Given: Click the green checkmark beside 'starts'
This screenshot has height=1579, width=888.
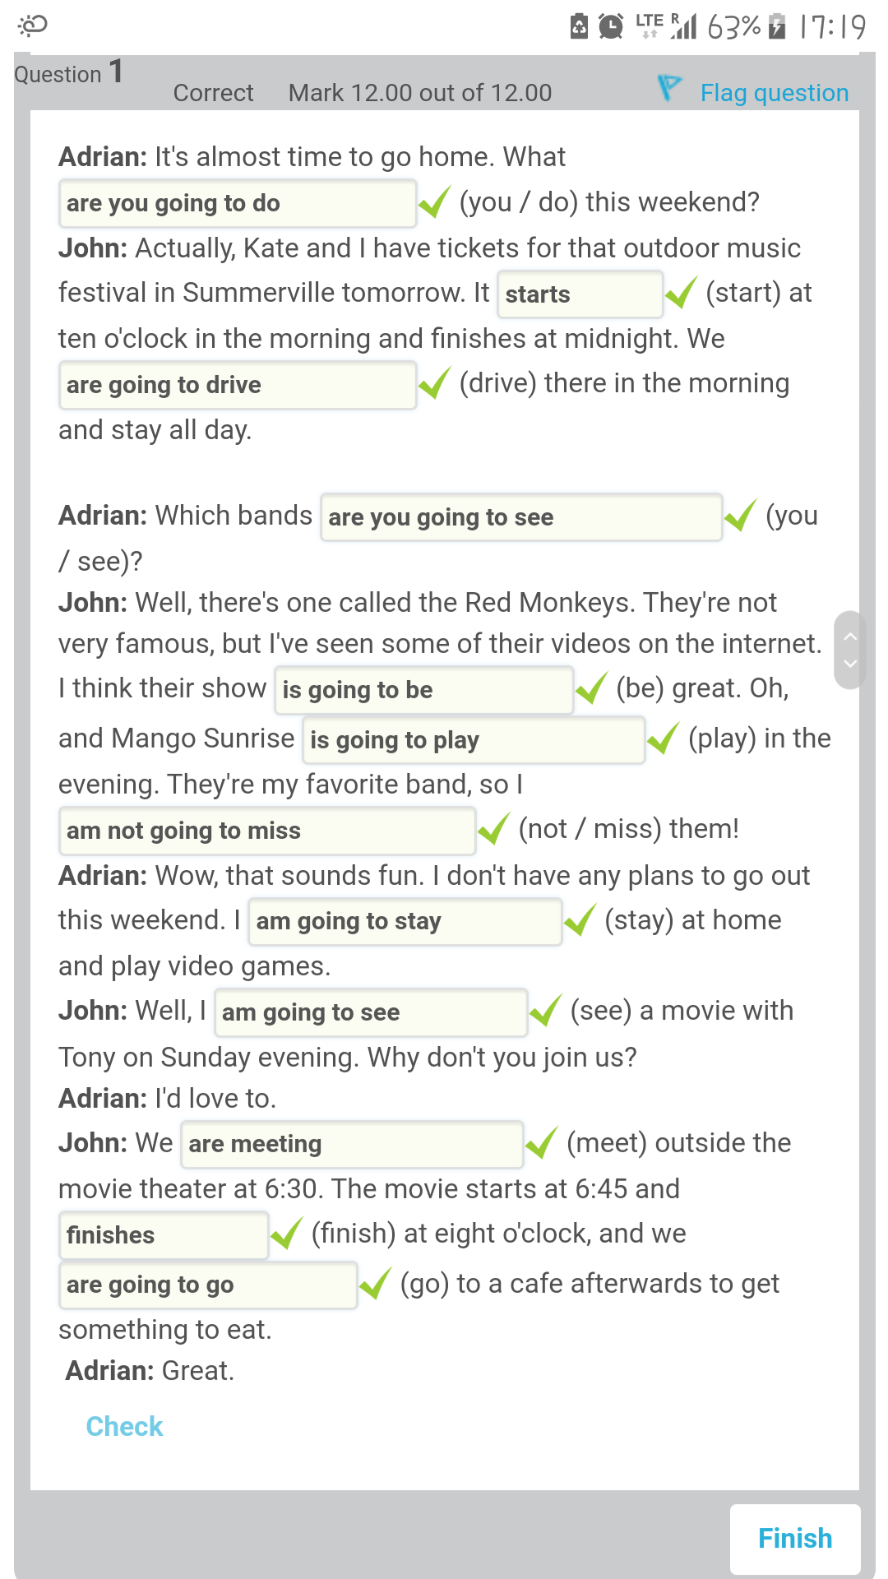Looking at the screenshot, I should click(682, 293).
